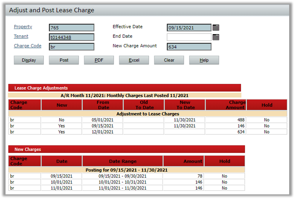Click the Amount cell showing 78 under New Charges

(x=184, y=176)
